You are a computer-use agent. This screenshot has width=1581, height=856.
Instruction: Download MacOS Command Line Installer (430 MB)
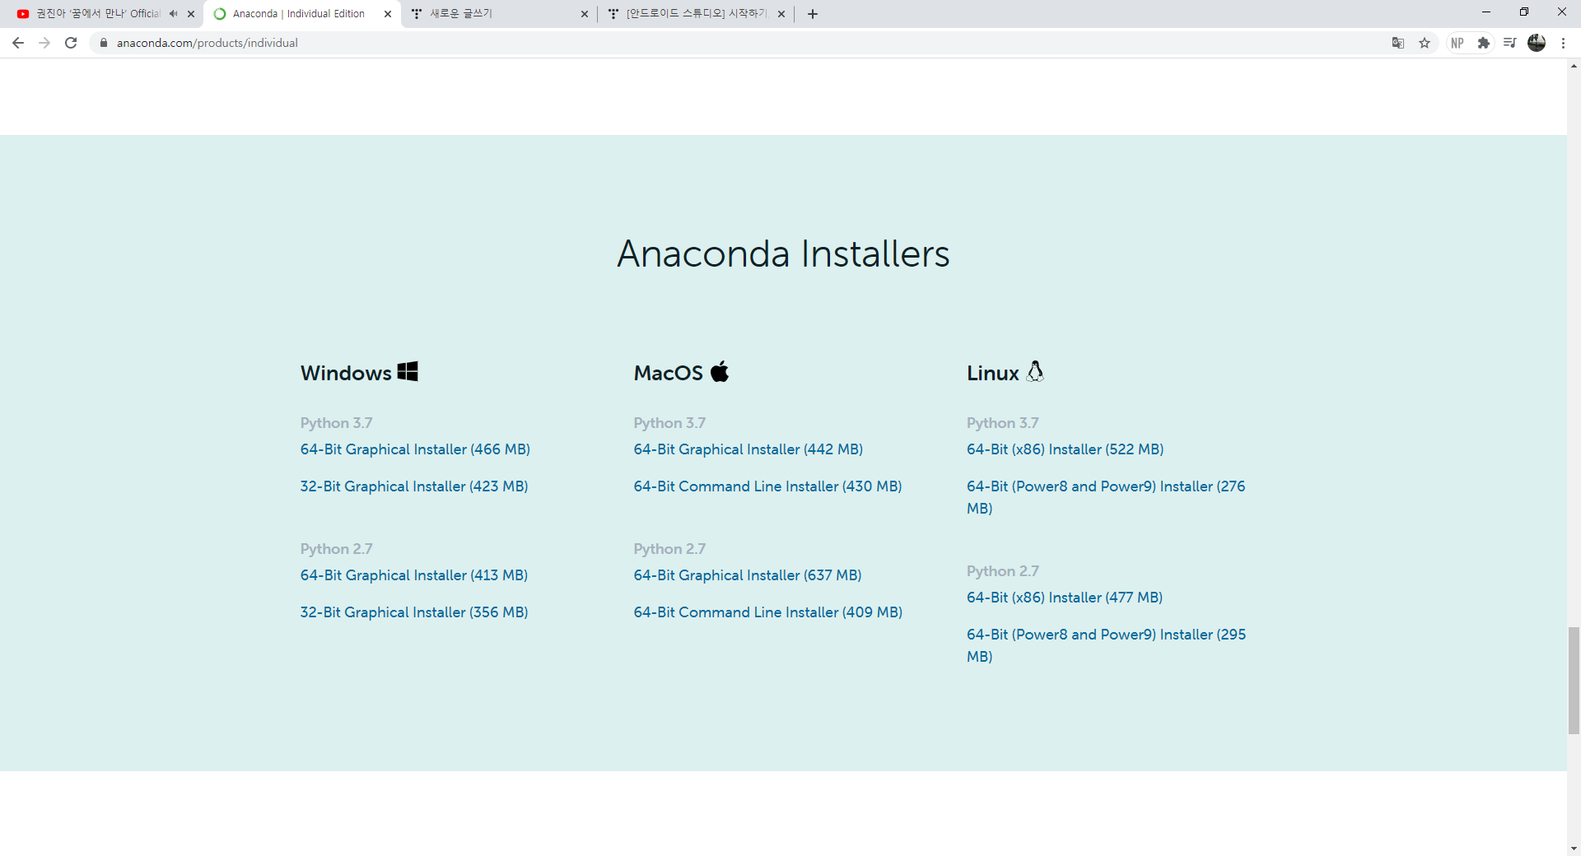(x=767, y=486)
